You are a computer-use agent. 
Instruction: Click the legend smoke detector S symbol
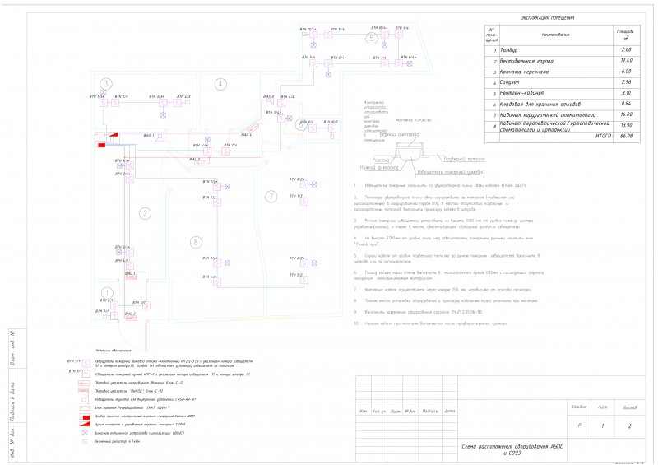(86, 364)
